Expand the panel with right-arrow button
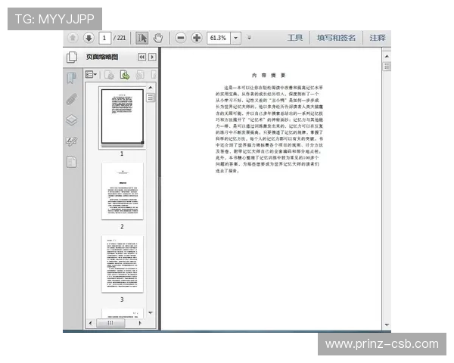This screenshot has height=363, width=454. [152, 57]
